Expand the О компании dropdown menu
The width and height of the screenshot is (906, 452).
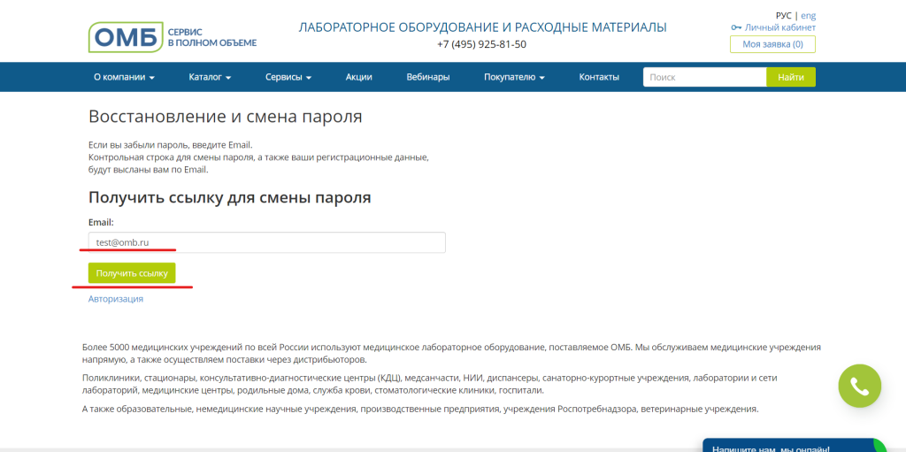(x=124, y=77)
